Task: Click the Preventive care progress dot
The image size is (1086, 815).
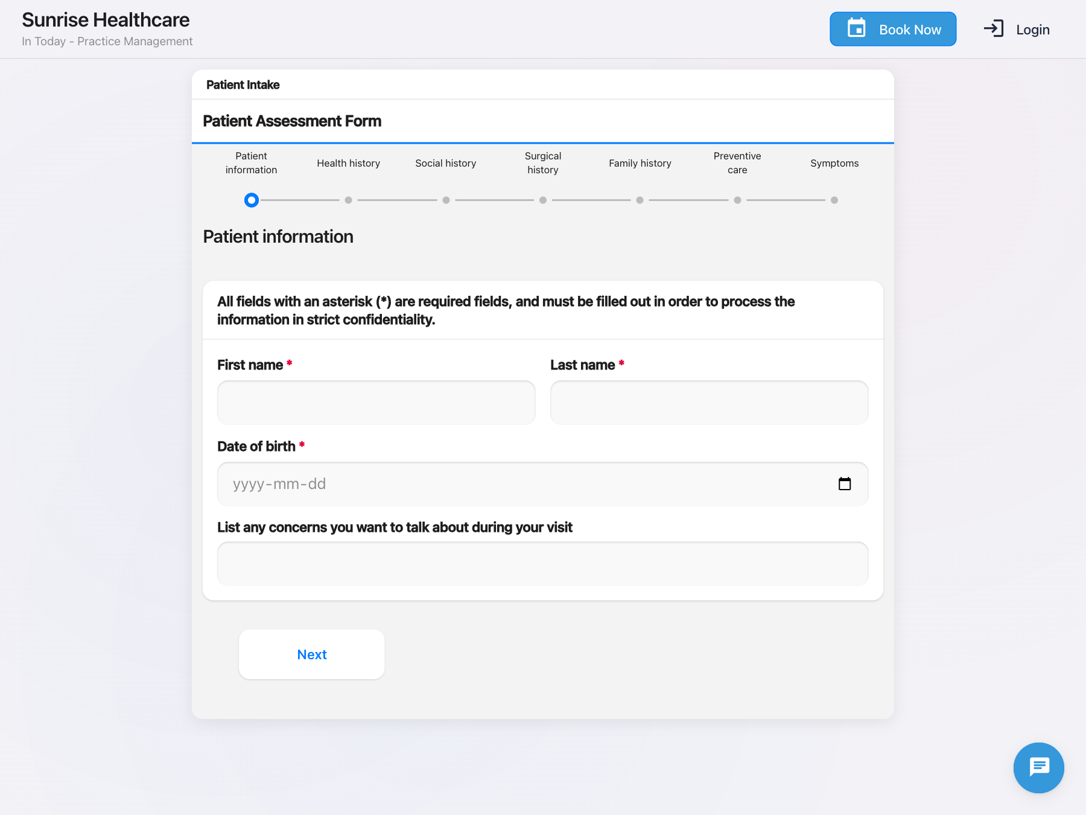Action: coord(737,200)
